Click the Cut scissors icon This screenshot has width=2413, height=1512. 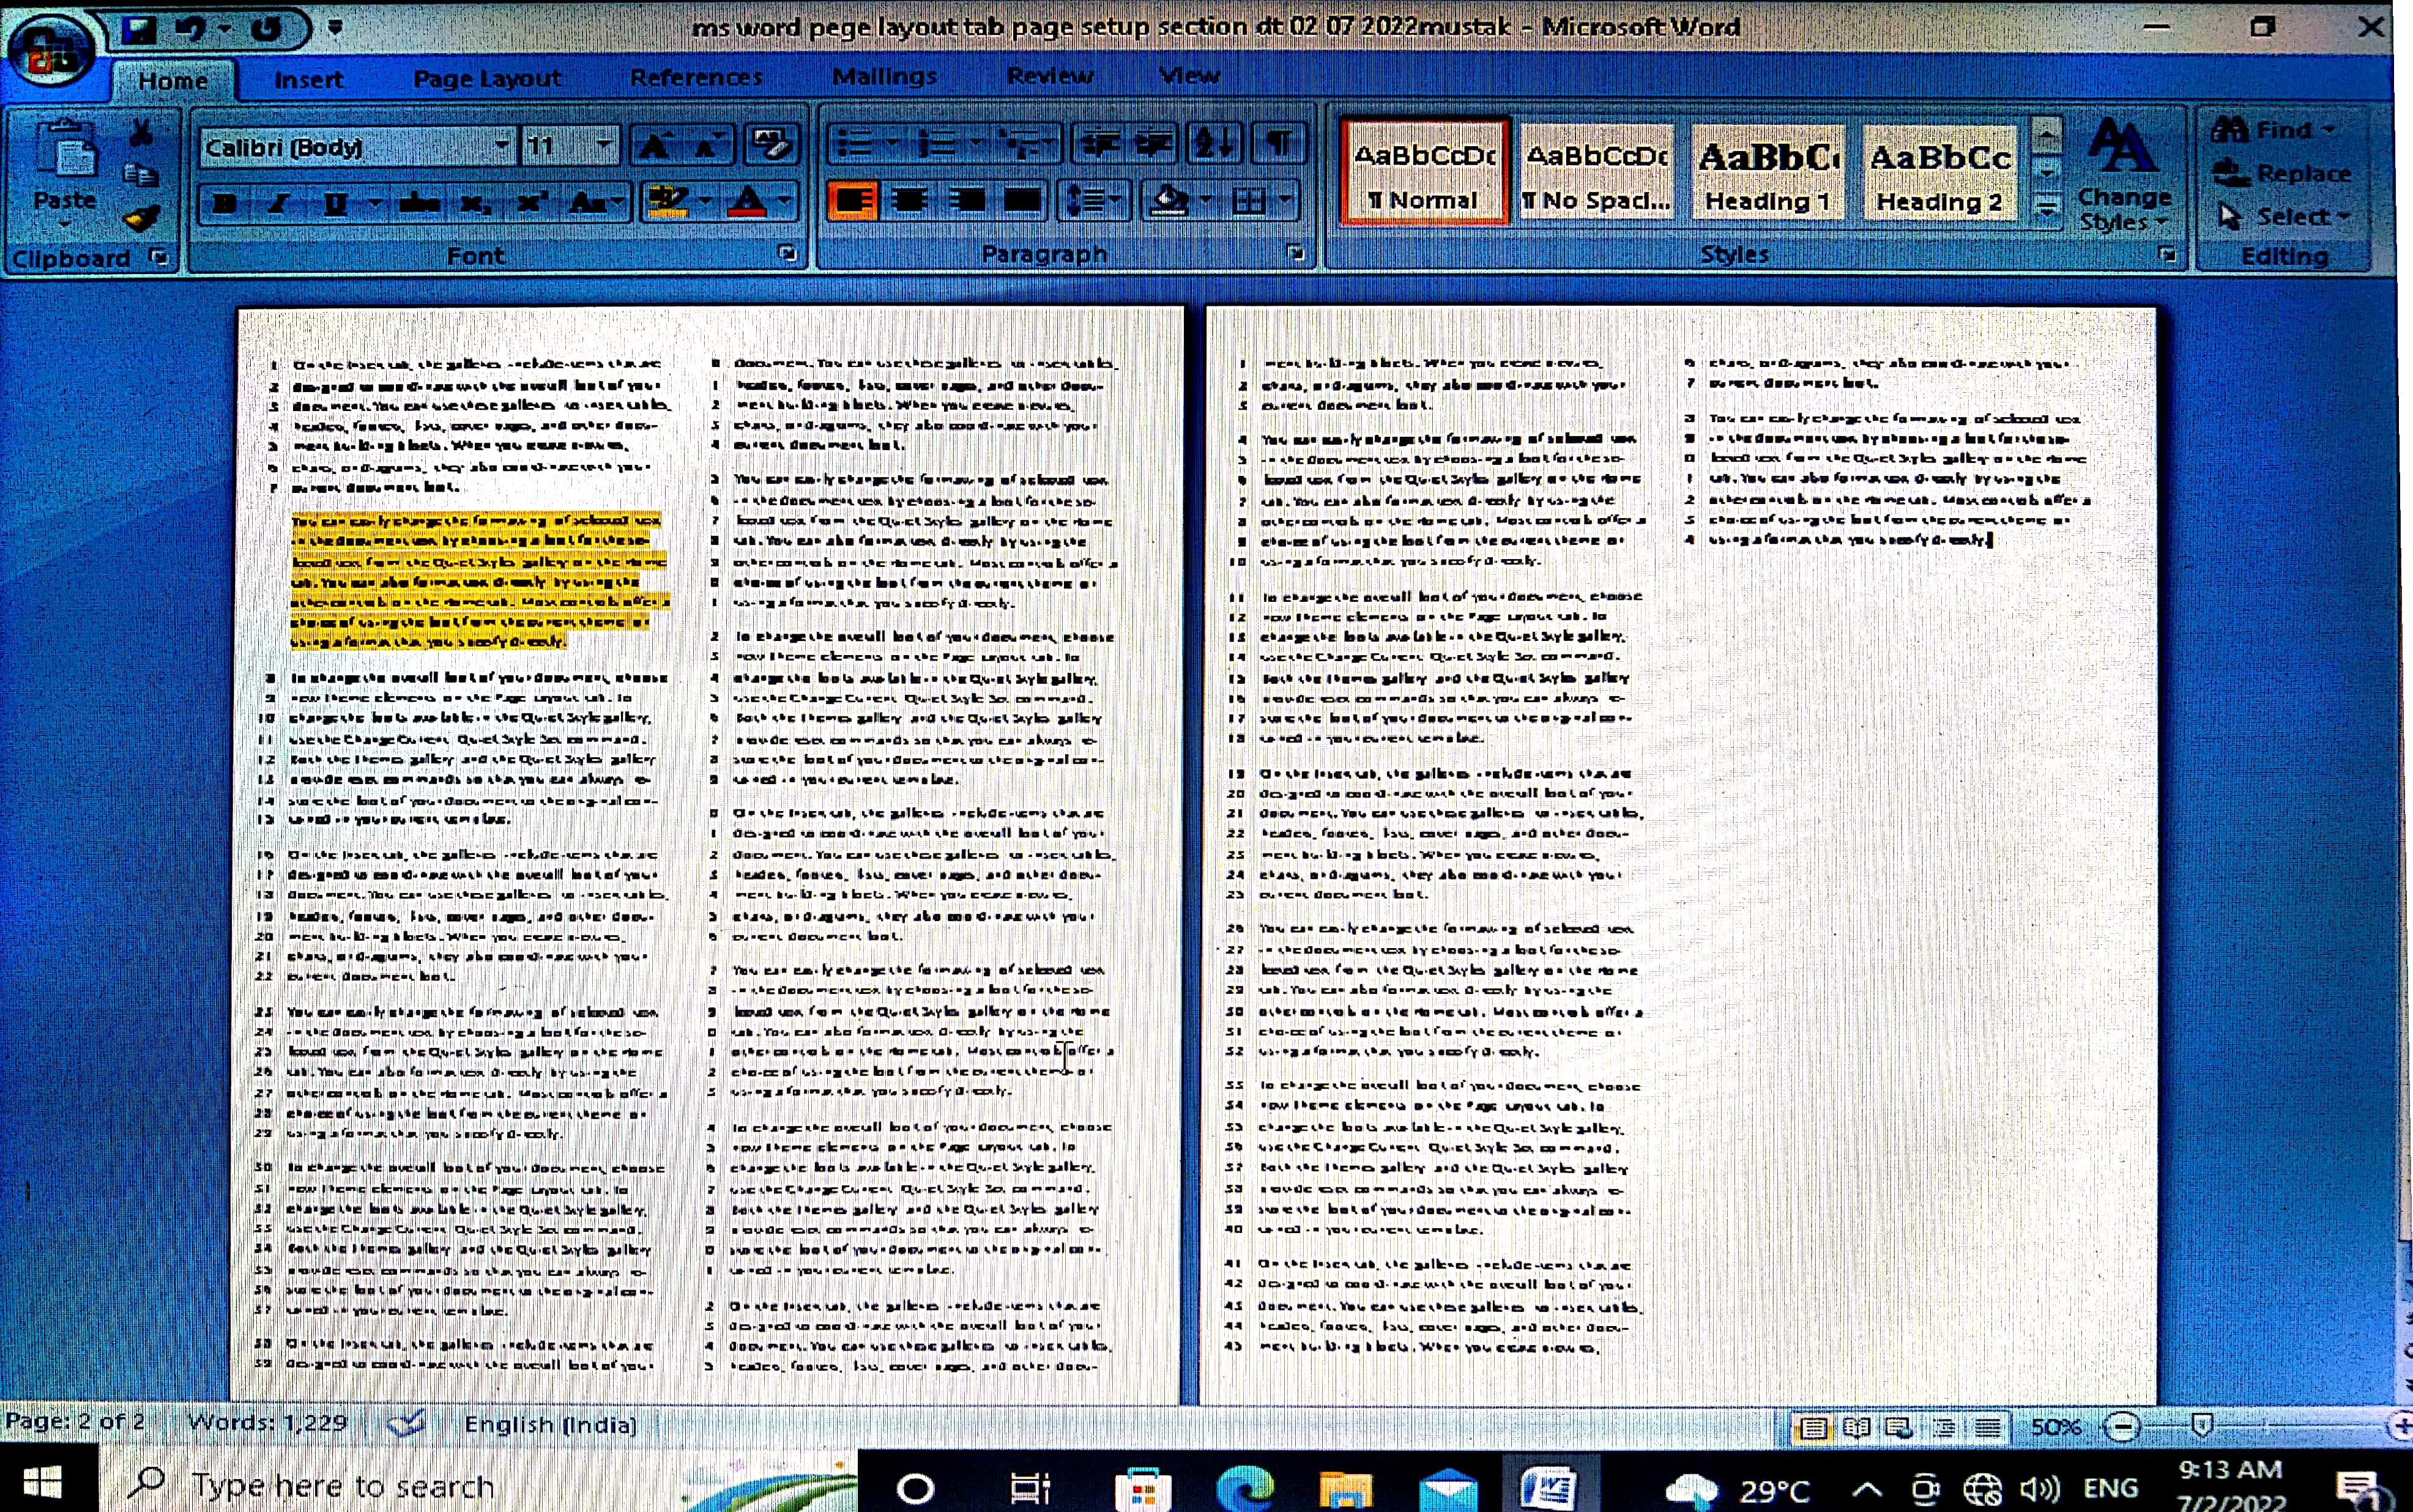[x=141, y=132]
